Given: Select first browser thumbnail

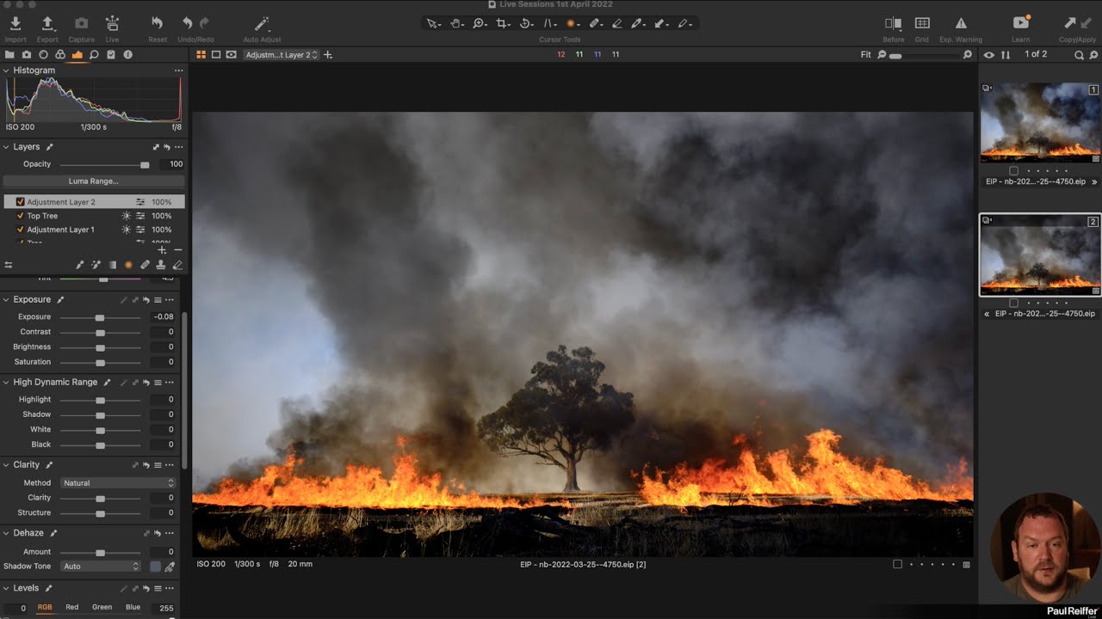Looking at the screenshot, I should (x=1040, y=123).
